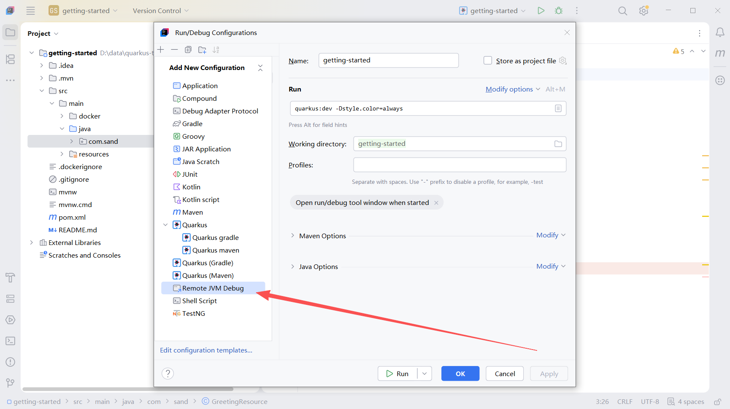The width and height of the screenshot is (730, 409).
Task: Click GreetingResource in breadcrumb bar
Action: (x=239, y=401)
